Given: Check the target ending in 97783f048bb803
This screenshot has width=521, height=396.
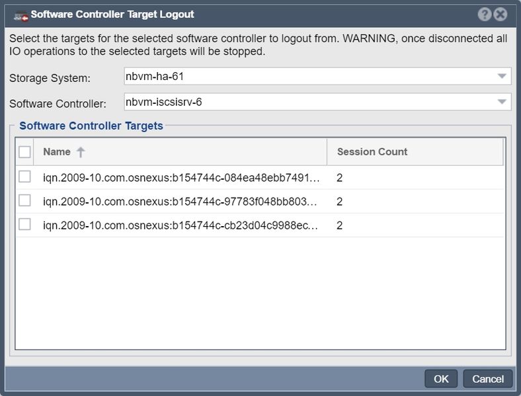Looking at the screenshot, I should tap(24, 201).
